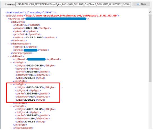The height and width of the screenshot is (130, 154).
Task: Click the perApur value 2025-08
Action: click(x=31, y=28)
